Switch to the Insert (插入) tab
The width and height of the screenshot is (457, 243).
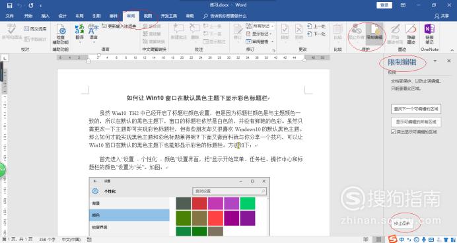point(45,16)
